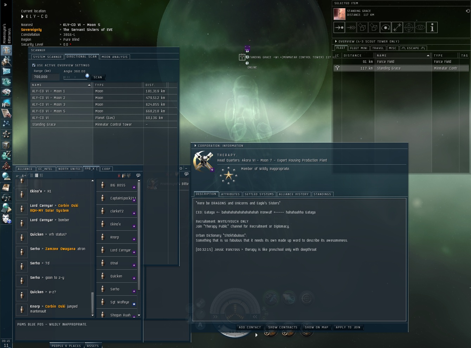Viewport: 471px width, 348px height.
Task: Open the Attributes tab in corporation info
Action: (231, 194)
